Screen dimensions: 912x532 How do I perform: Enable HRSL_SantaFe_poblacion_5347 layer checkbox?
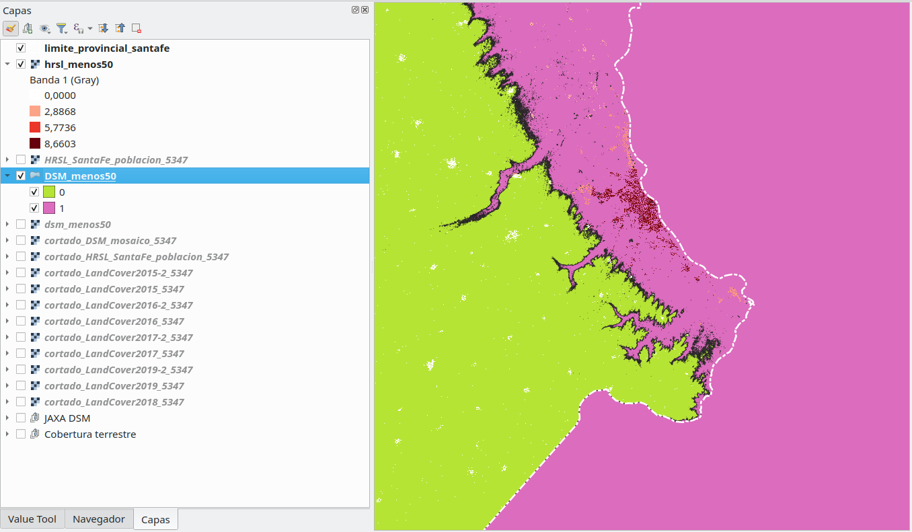coord(21,160)
